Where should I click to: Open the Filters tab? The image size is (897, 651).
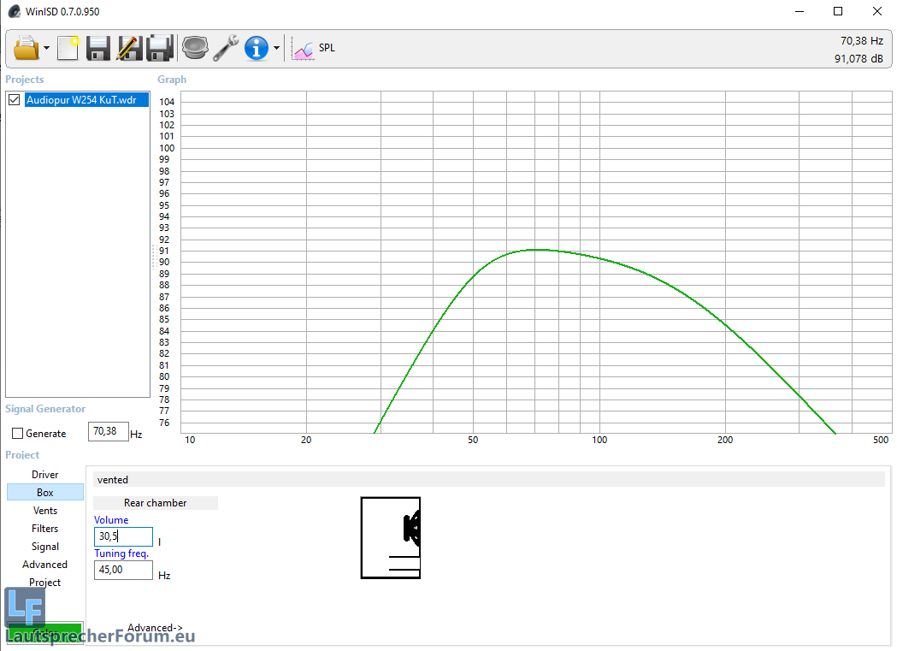click(x=45, y=529)
